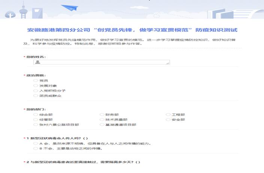Choose the 通道项目部 department option
264x173 pixels.
coord(102,125)
